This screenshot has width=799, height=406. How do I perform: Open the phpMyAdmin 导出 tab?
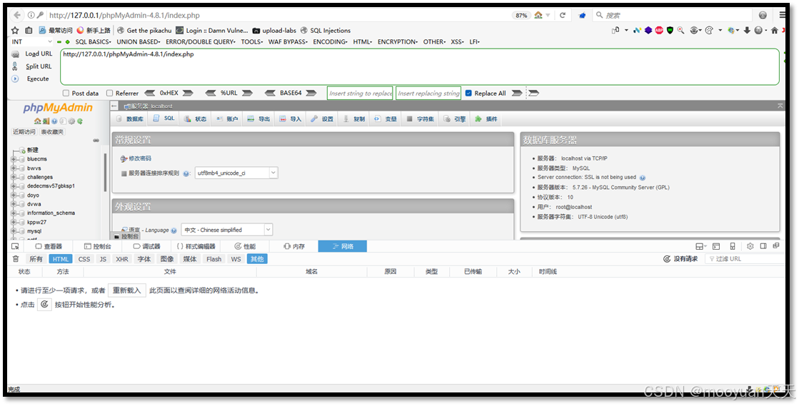point(258,118)
